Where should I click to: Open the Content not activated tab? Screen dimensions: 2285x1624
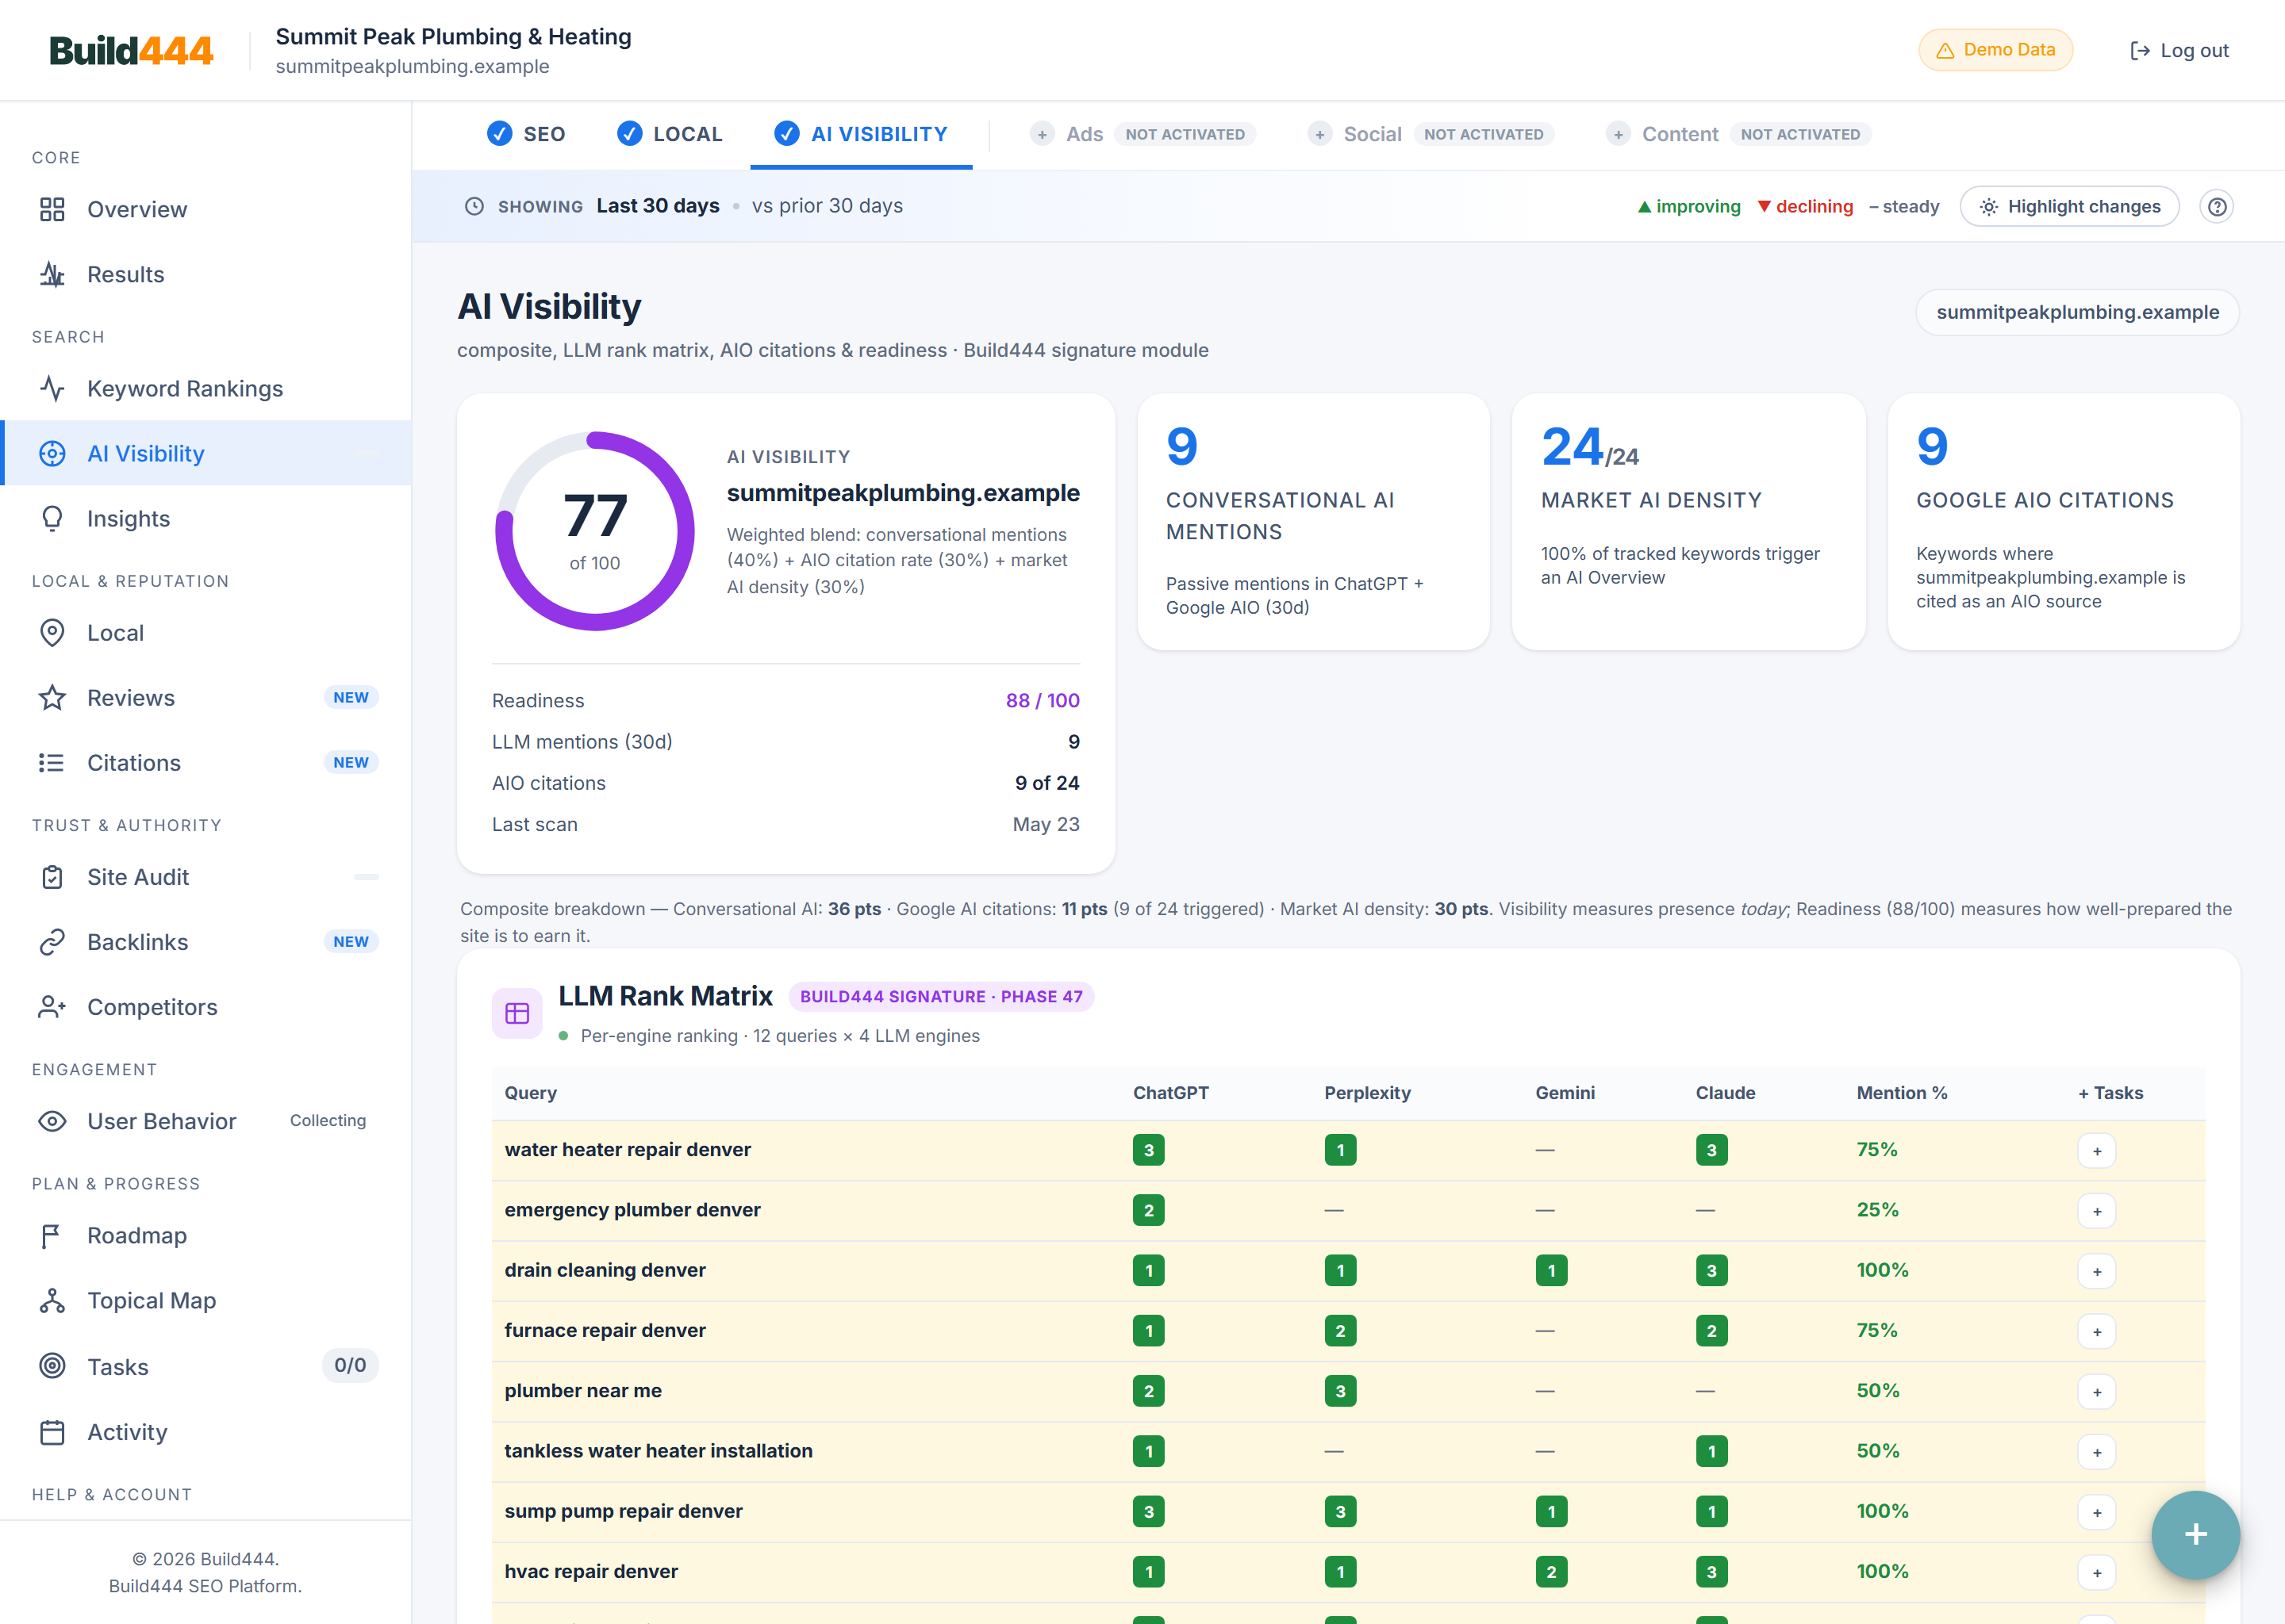point(1738,134)
